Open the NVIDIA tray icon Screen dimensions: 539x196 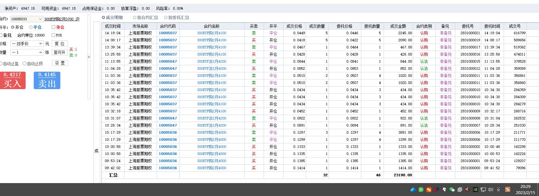(x=475, y=190)
